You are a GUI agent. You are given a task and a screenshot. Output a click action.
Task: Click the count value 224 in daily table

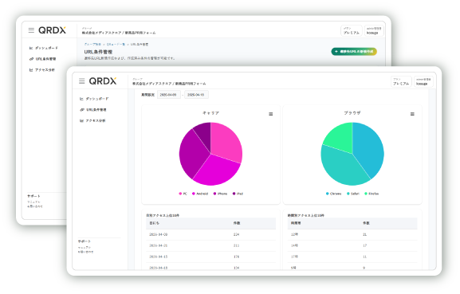(x=237, y=234)
